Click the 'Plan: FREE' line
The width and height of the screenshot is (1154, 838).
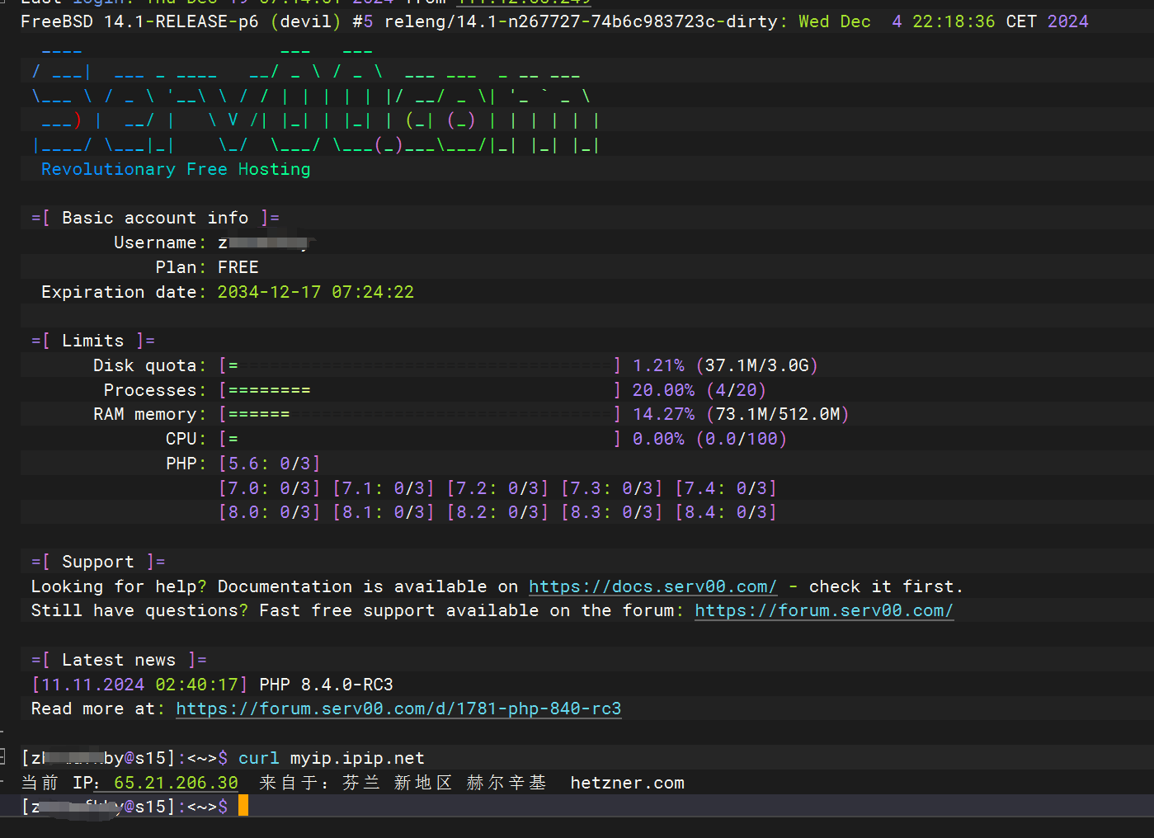tap(207, 267)
